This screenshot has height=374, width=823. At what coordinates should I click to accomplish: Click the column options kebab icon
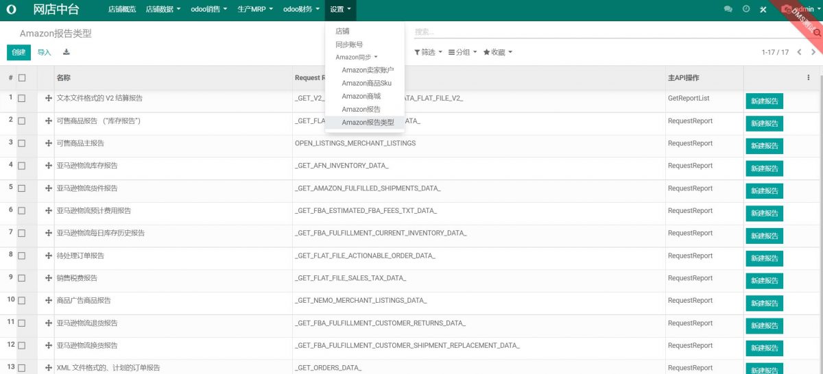[809, 77]
